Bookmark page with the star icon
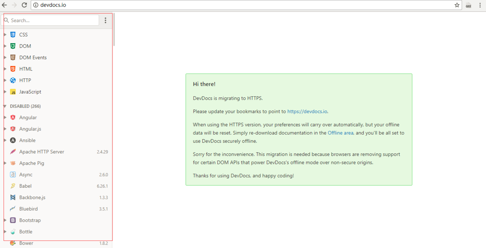The width and height of the screenshot is (486, 248). click(457, 5)
